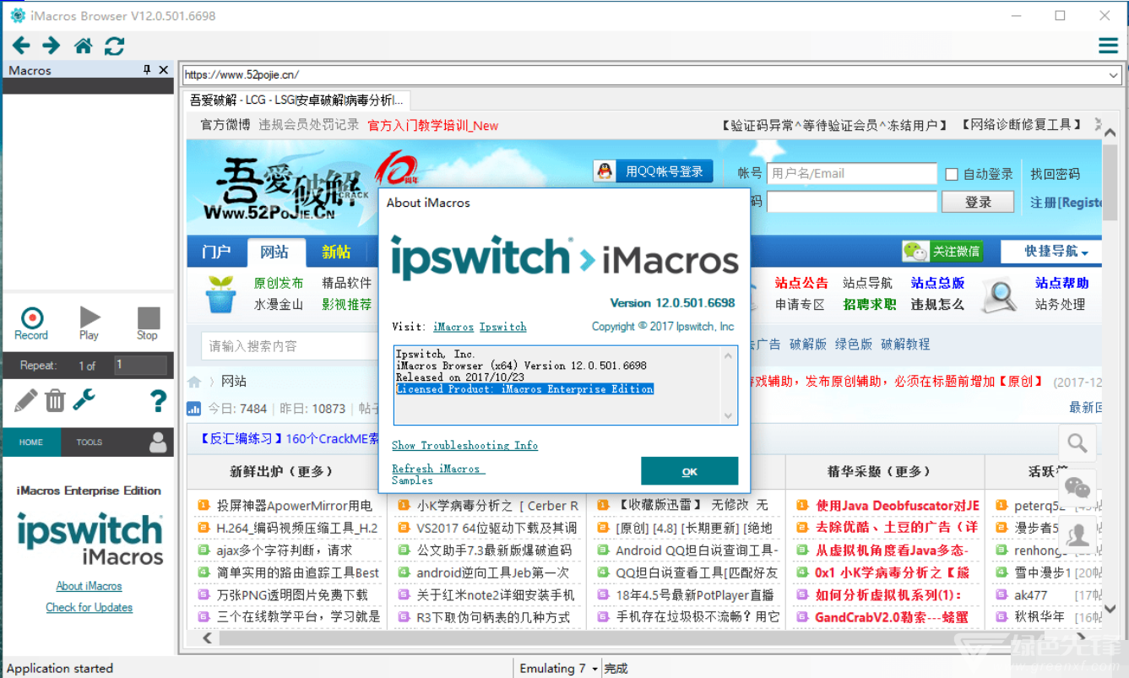Click the 【网络诊断修复工具】 link

pyautogui.click(x=1021, y=125)
